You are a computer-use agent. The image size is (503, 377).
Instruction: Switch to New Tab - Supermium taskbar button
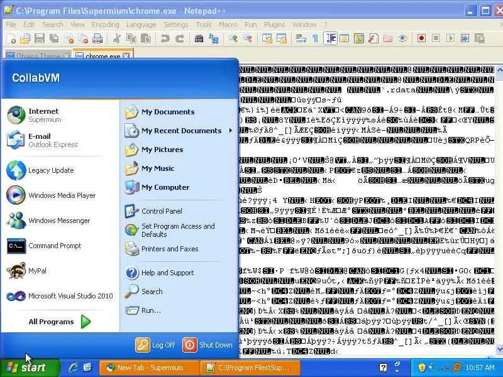pyautogui.click(x=149, y=368)
